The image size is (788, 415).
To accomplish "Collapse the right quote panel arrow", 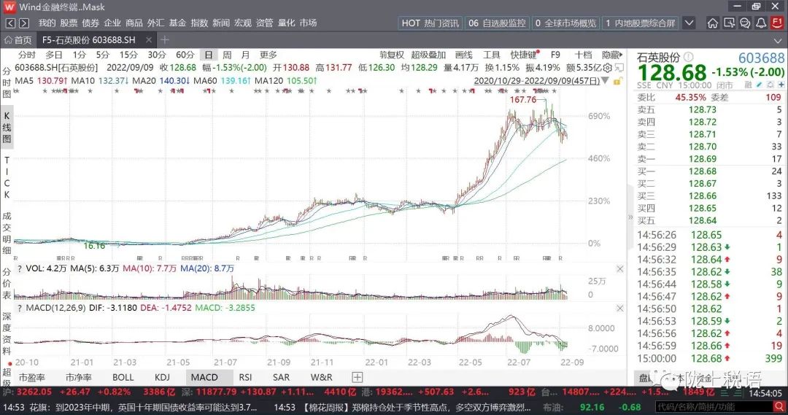I will [x=630, y=217].
